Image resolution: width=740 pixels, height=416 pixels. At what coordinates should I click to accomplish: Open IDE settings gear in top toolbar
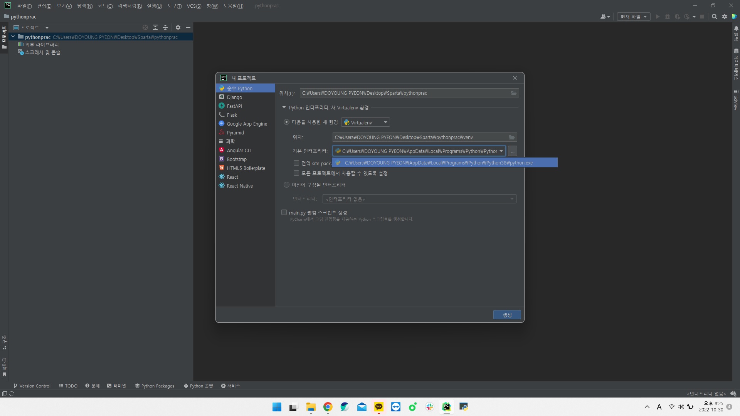tap(725, 17)
